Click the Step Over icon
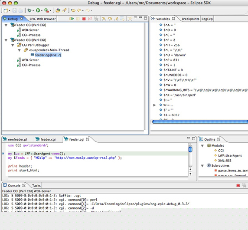The width and height of the screenshot is (248, 230). (x=110, y=19)
